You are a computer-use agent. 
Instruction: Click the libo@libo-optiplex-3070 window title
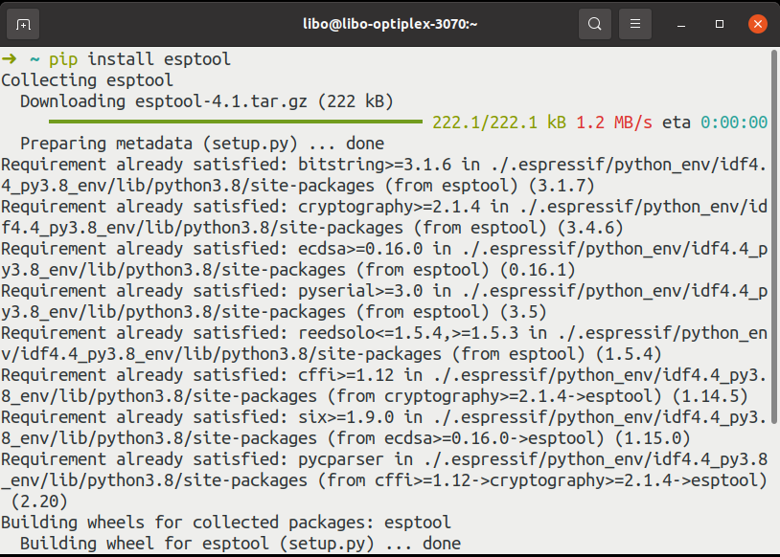click(390, 24)
